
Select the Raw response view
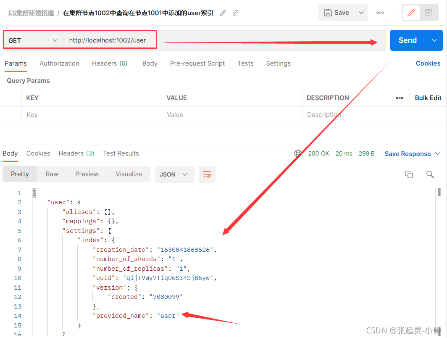[x=52, y=174]
